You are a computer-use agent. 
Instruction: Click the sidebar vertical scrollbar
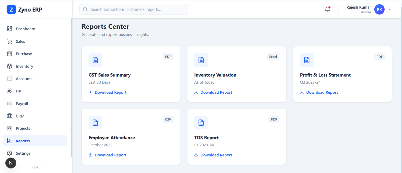point(71,88)
